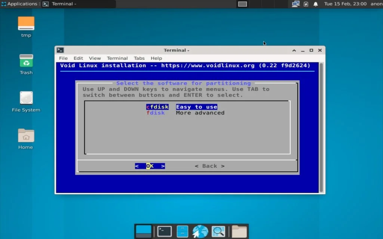Open the network status icon in the top panel
The height and width of the screenshot is (239, 383).
coord(295,4)
